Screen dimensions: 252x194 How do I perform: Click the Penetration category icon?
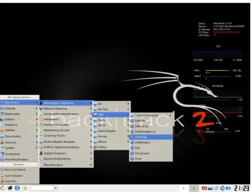[41, 120]
